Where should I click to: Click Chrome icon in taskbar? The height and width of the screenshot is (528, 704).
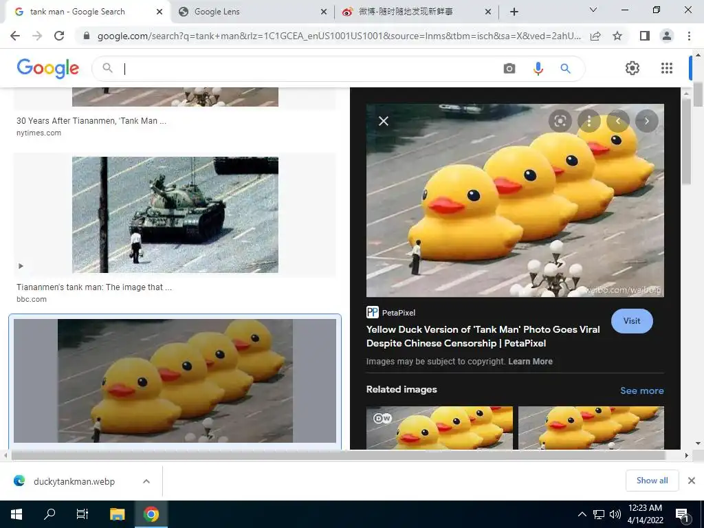tap(151, 514)
